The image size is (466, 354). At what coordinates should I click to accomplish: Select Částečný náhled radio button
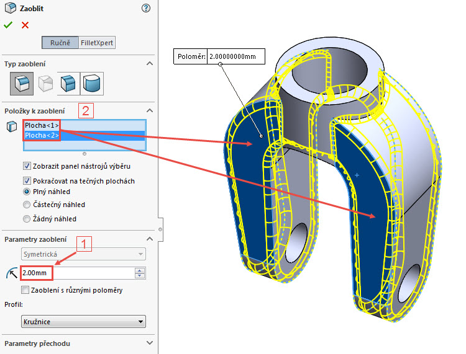27,205
